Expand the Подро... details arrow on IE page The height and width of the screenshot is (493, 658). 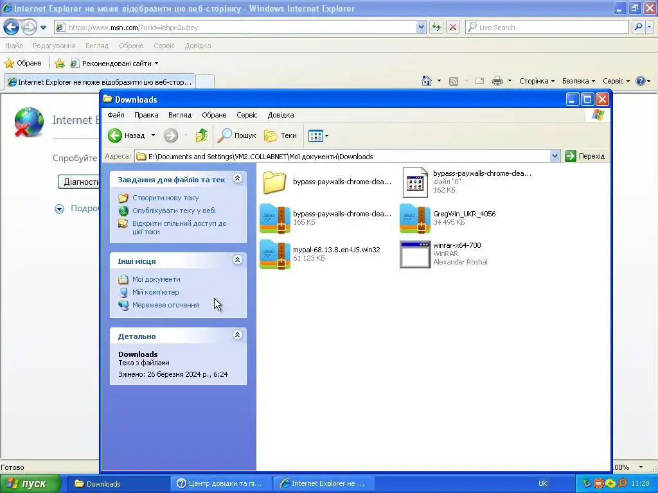coord(60,209)
